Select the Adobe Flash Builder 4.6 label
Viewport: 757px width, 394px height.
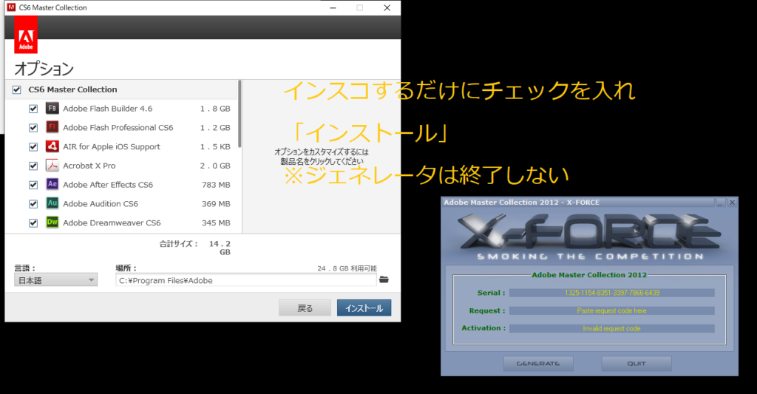tap(108, 109)
